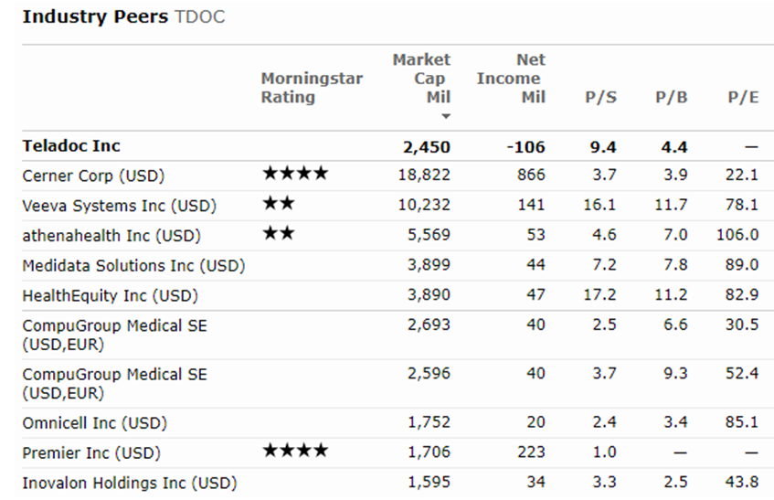Open the Cerner Corp (USD) link

tap(93, 175)
